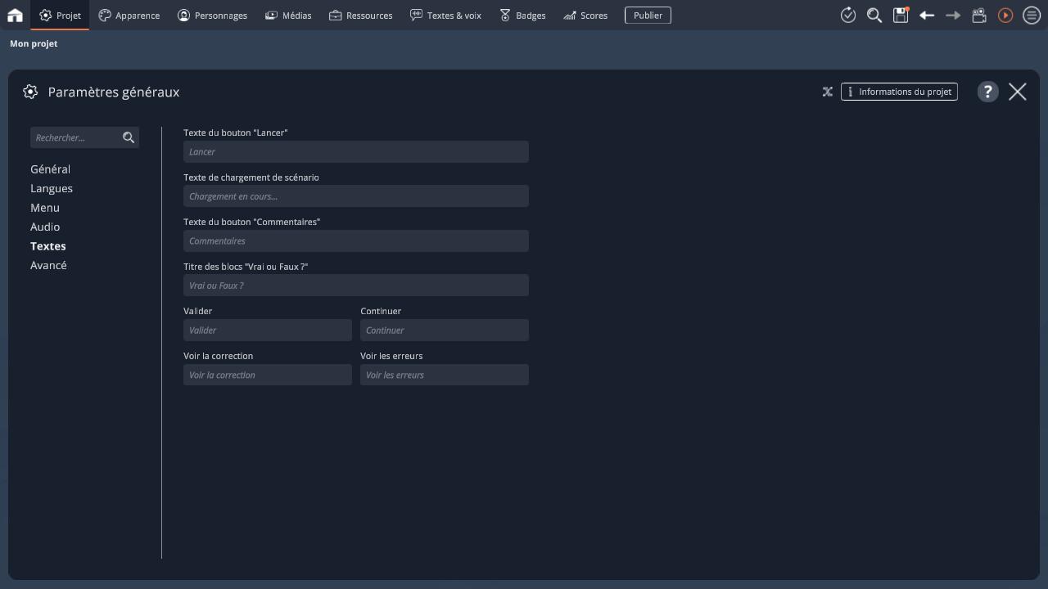Viewport: 1048px width, 589px height.
Task: Click the crossed-arrows icon beside Informations du projet
Action: click(x=828, y=92)
